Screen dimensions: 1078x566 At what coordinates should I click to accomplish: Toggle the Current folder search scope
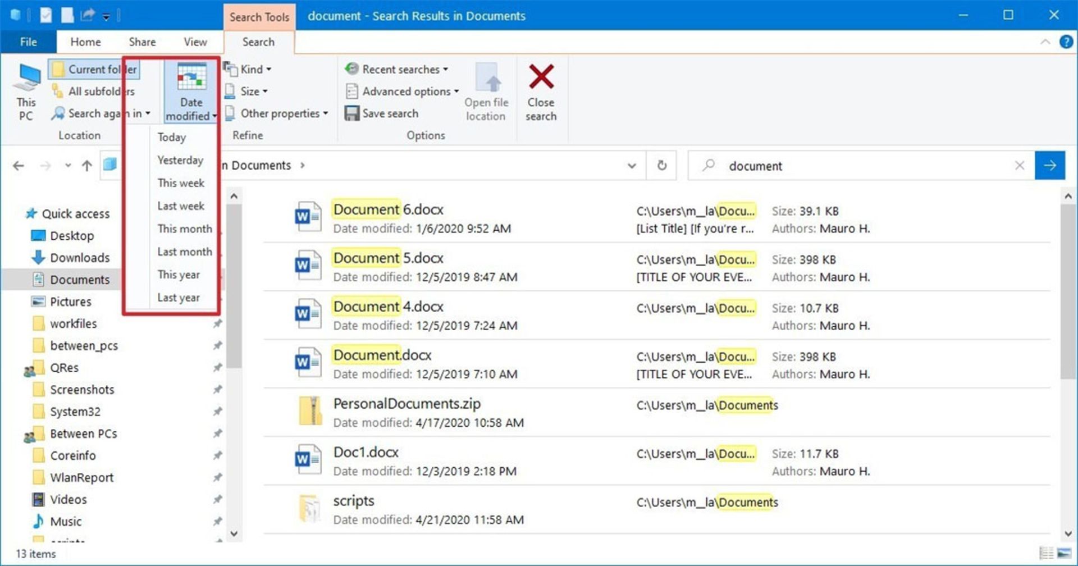94,69
